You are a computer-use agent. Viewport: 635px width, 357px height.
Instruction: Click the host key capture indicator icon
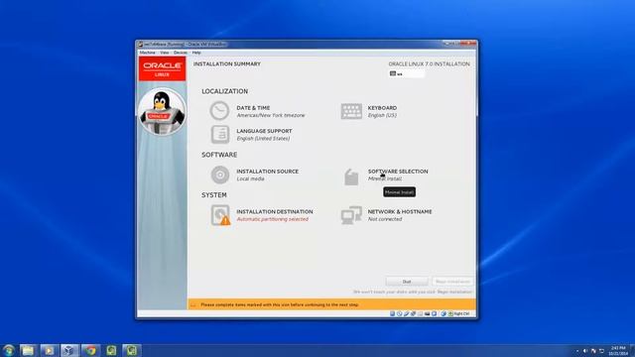coord(450,313)
